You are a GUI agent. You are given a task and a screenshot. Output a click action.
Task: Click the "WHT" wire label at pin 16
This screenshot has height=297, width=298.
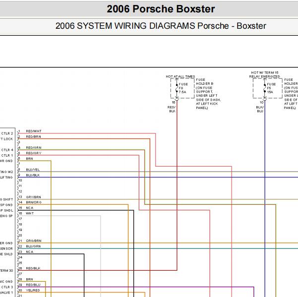click(x=30, y=213)
